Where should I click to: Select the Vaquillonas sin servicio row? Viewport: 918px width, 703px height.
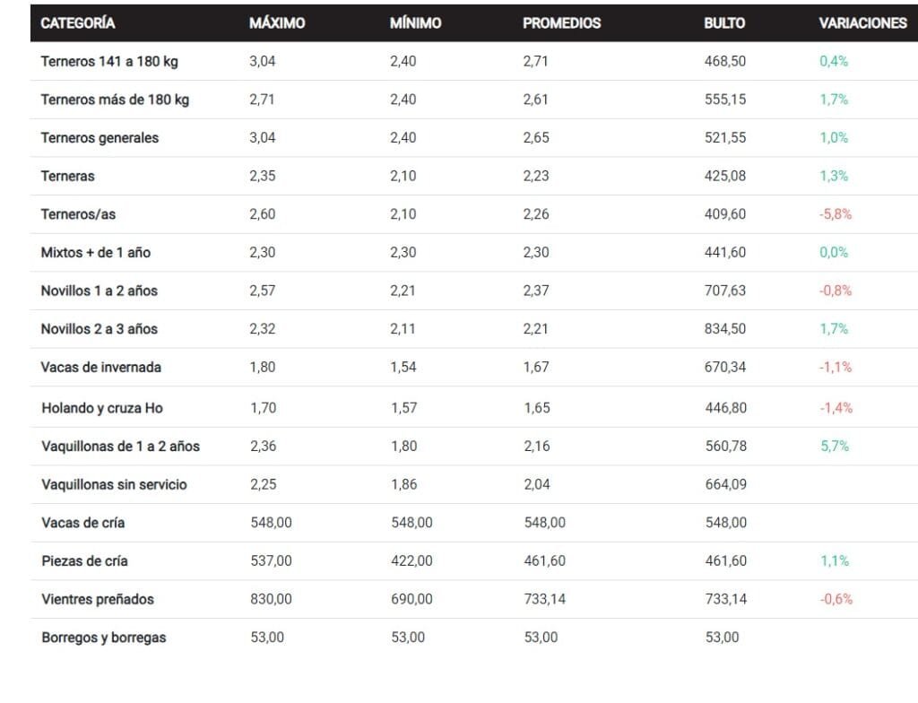click(x=474, y=484)
